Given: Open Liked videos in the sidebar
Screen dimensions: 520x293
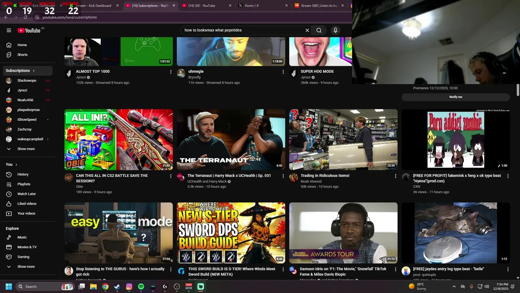Looking at the screenshot, I should (27, 203).
